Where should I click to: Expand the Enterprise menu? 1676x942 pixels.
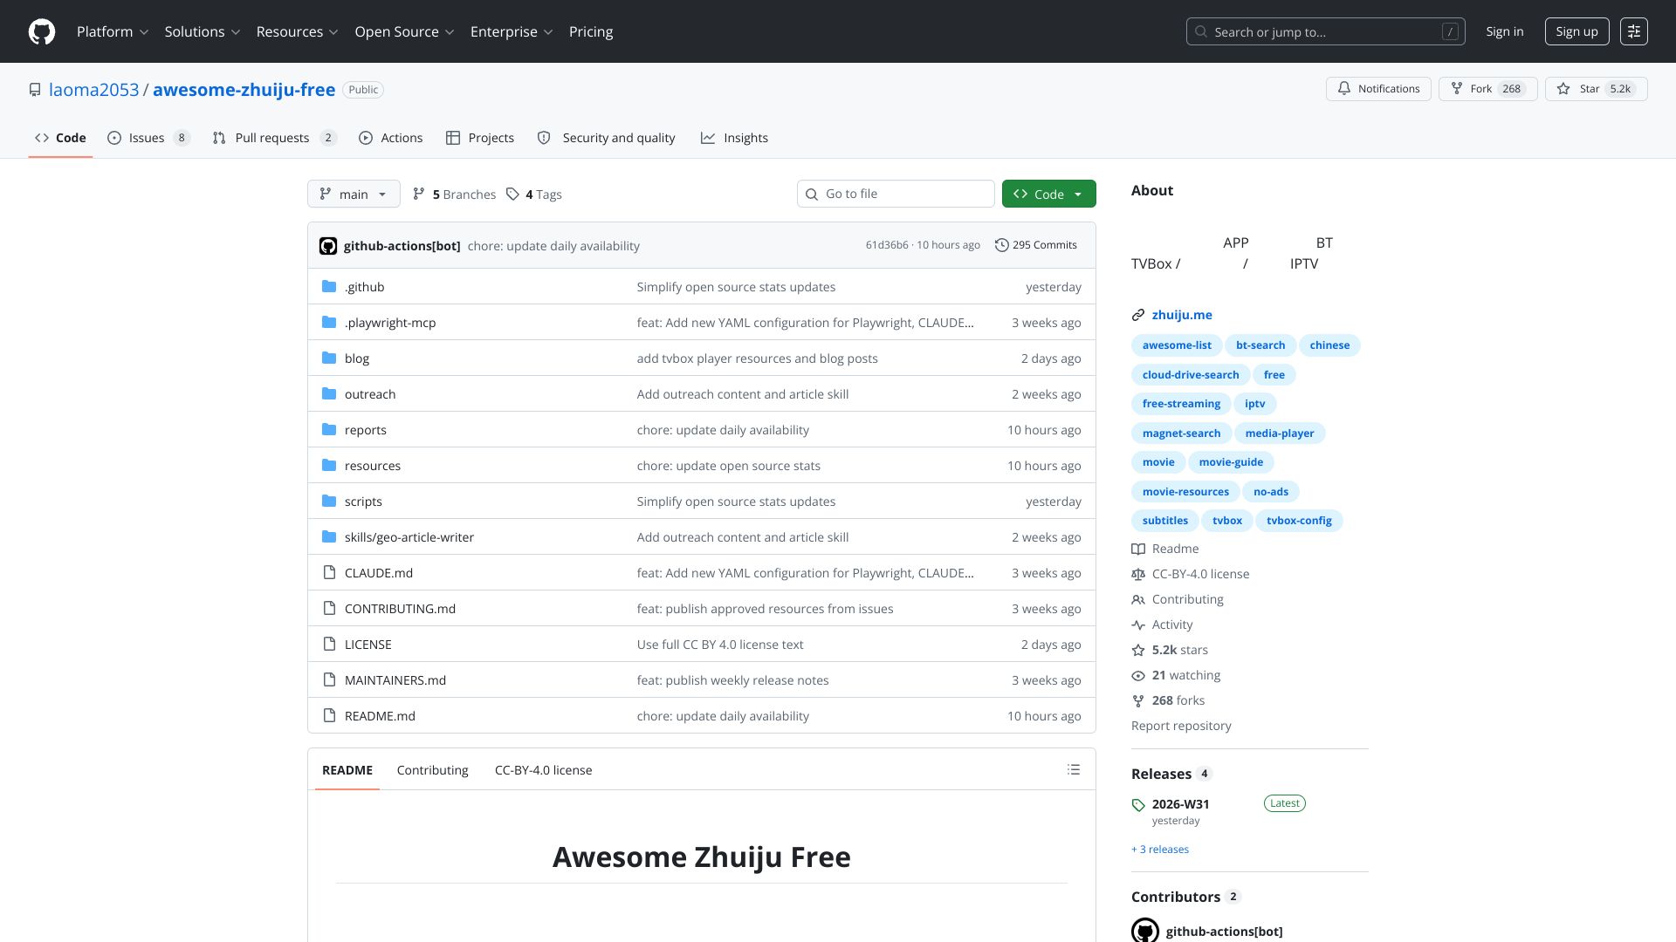coord(512,31)
